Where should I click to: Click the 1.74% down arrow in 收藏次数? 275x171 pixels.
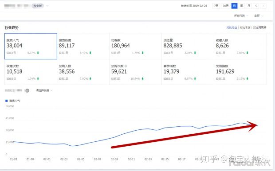pos(38,78)
